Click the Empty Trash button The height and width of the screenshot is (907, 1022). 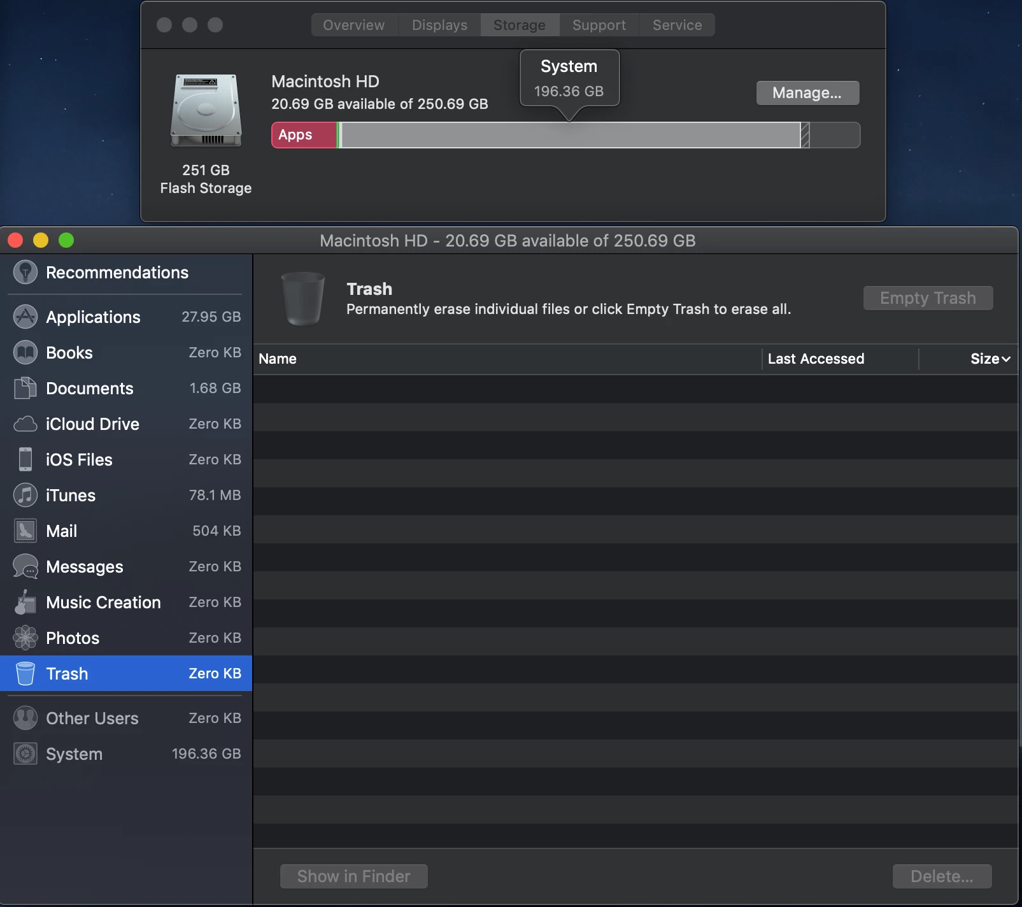928,298
